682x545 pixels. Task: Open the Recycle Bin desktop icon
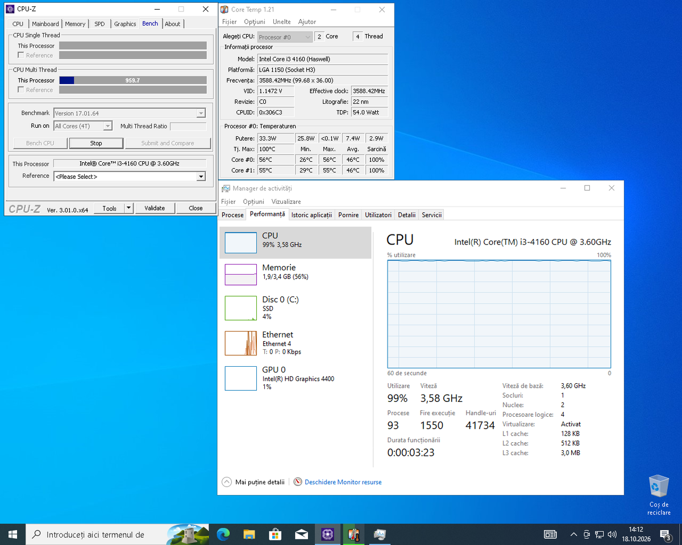[x=659, y=495]
